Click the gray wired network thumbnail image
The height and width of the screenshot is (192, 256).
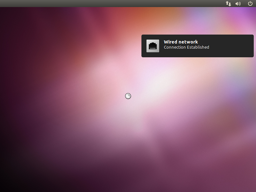coord(153,46)
